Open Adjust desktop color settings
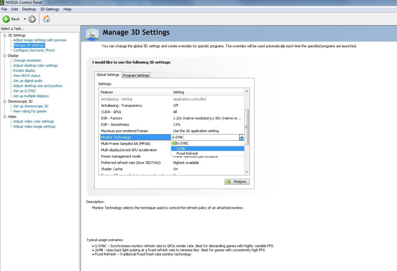Screen dimensions: 397x271 (36, 65)
